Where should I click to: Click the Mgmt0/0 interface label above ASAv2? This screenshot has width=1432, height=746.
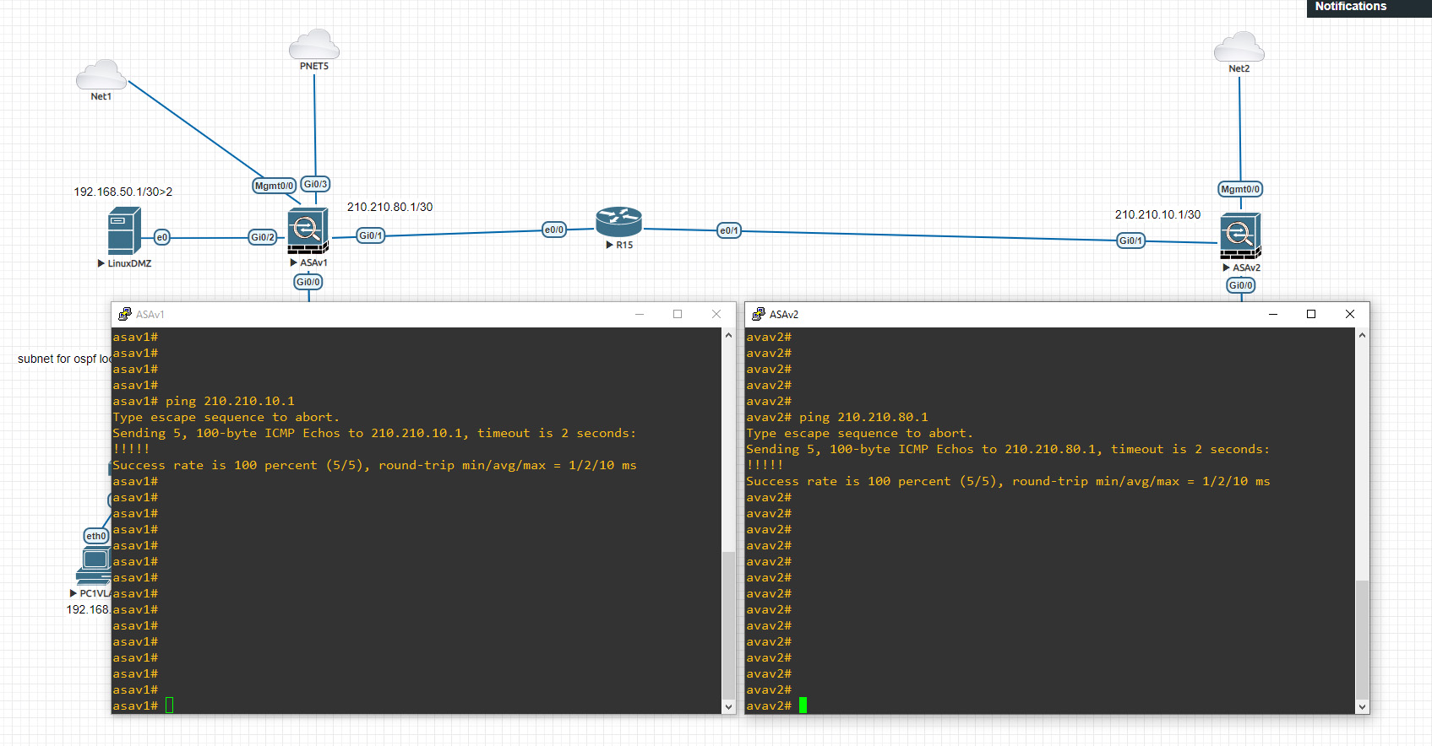point(1240,189)
